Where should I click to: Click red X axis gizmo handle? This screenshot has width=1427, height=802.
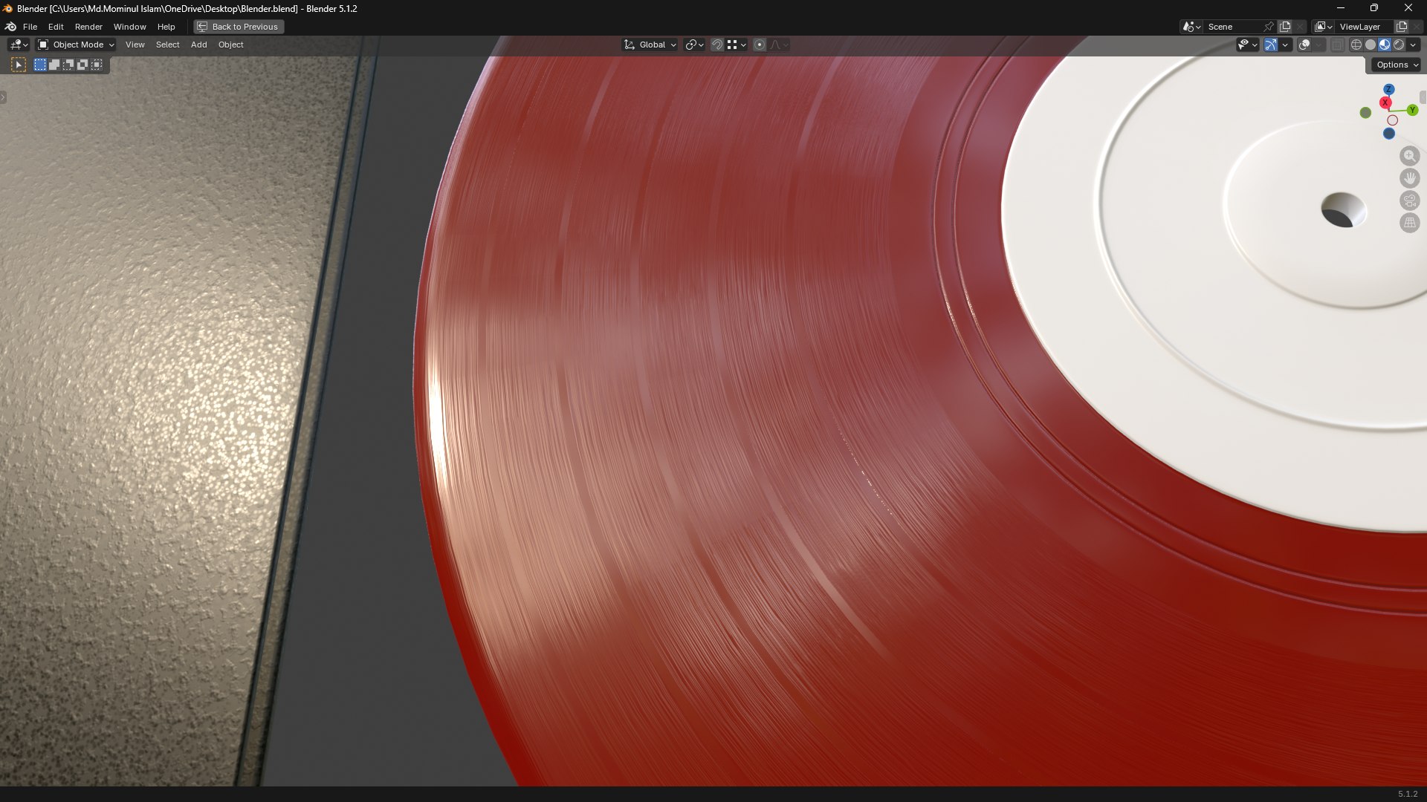[1385, 102]
